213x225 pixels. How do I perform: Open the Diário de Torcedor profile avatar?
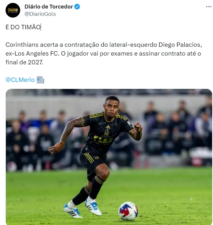click(x=13, y=10)
